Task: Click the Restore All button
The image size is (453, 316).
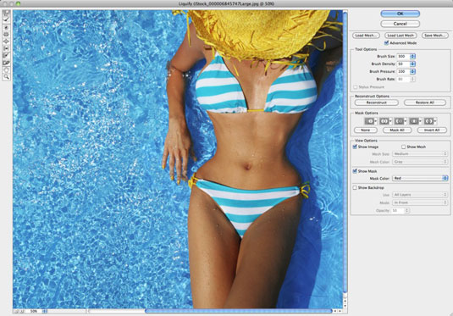Action: [x=425, y=103]
